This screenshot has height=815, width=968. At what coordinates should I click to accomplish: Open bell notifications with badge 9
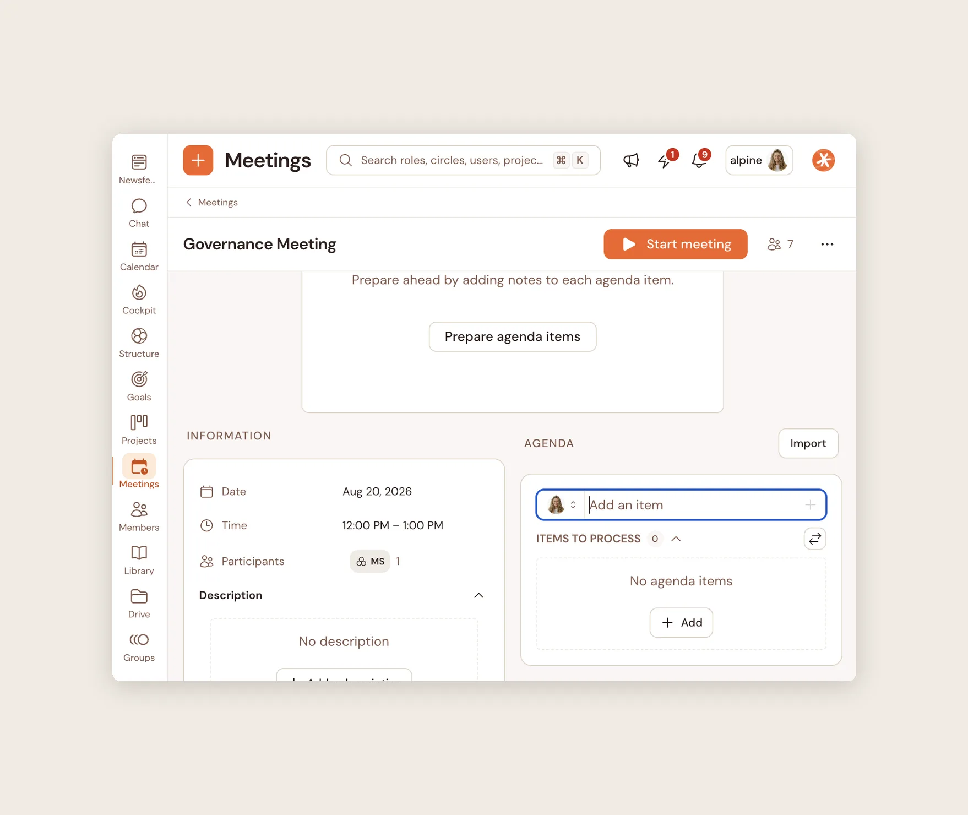point(699,160)
